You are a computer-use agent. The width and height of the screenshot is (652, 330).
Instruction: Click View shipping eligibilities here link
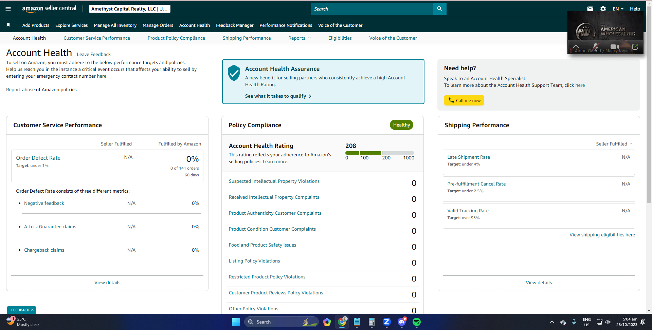[602, 235]
